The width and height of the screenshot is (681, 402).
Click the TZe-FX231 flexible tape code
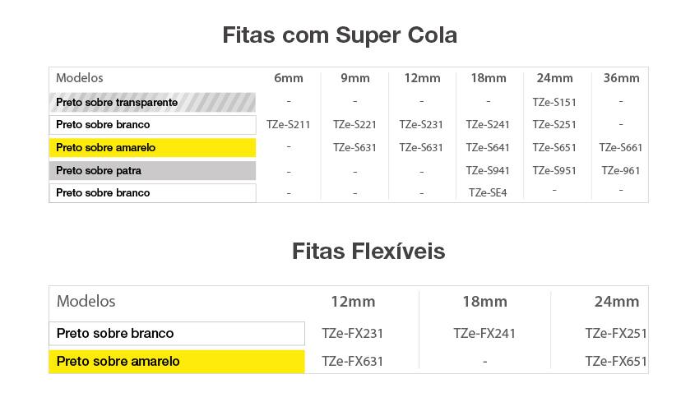[x=353, y=334]
